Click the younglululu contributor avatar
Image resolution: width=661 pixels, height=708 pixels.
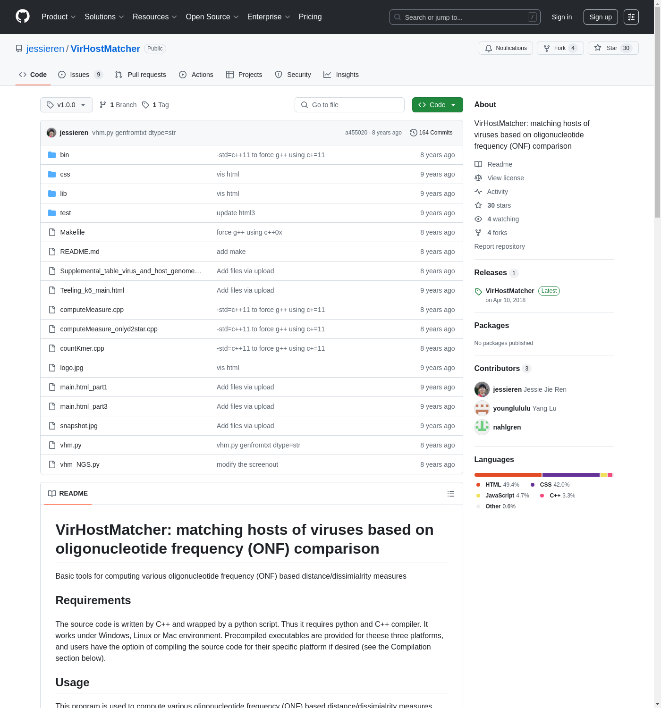482,408
